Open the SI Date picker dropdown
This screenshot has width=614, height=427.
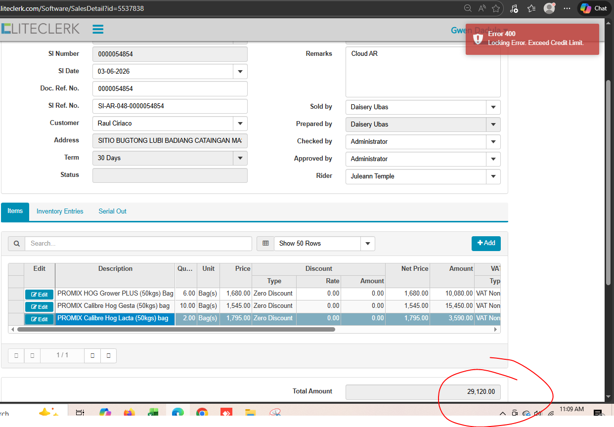[x=240, y=72]
